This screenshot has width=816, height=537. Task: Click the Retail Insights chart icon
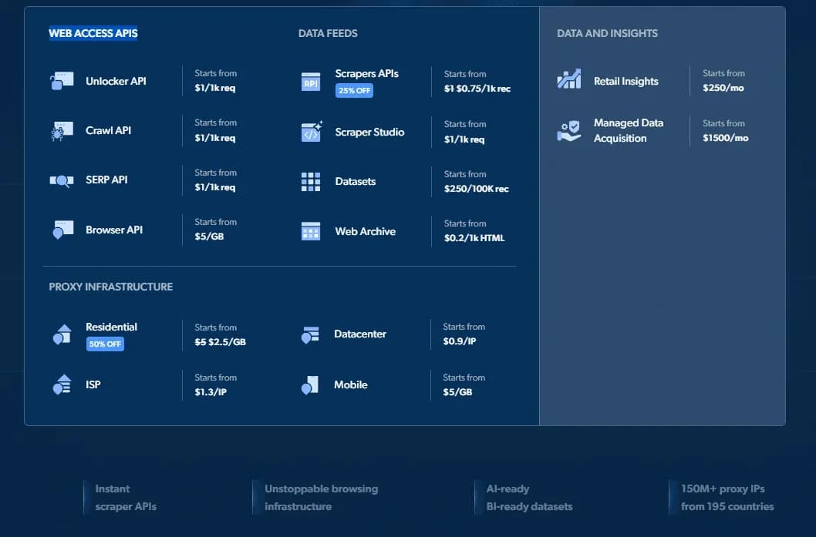(568, 80)
